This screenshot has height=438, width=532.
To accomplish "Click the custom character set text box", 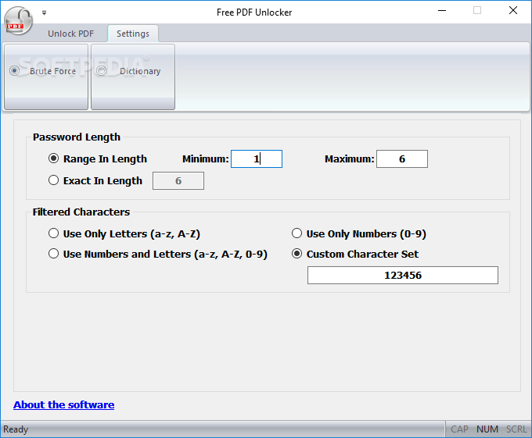I will click(x=403, y=275).
